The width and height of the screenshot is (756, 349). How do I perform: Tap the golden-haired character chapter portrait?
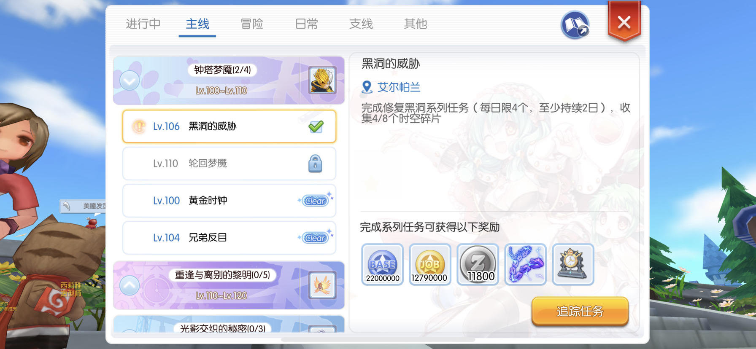click(x=322, y=80)
